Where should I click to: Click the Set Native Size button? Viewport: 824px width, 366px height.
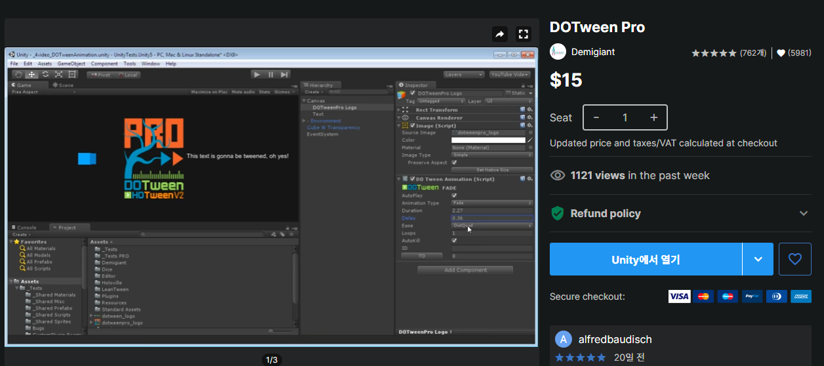coord(492,170)
